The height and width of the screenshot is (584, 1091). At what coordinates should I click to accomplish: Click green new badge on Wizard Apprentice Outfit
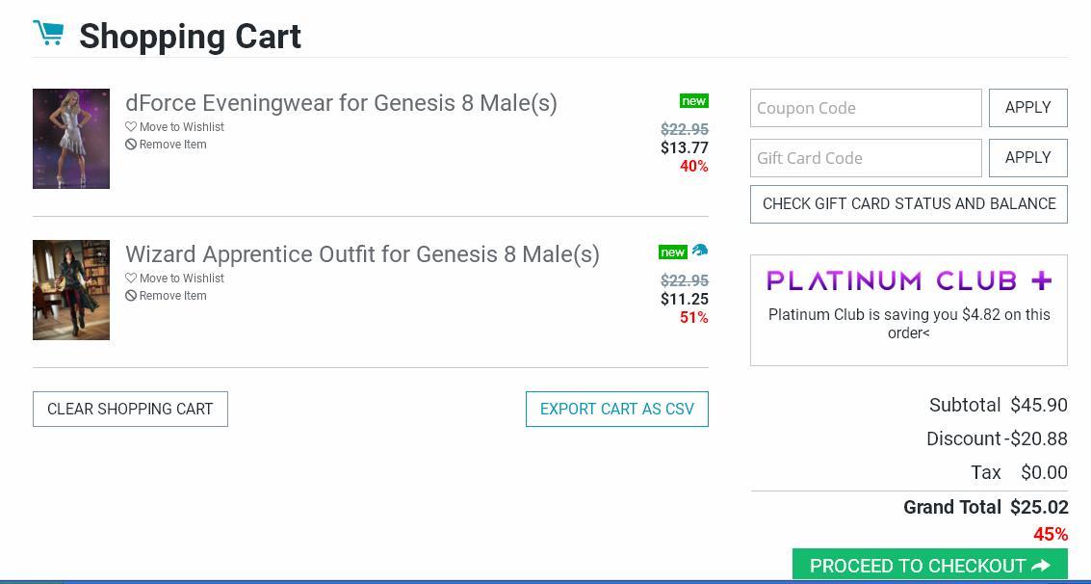(672, 252)
